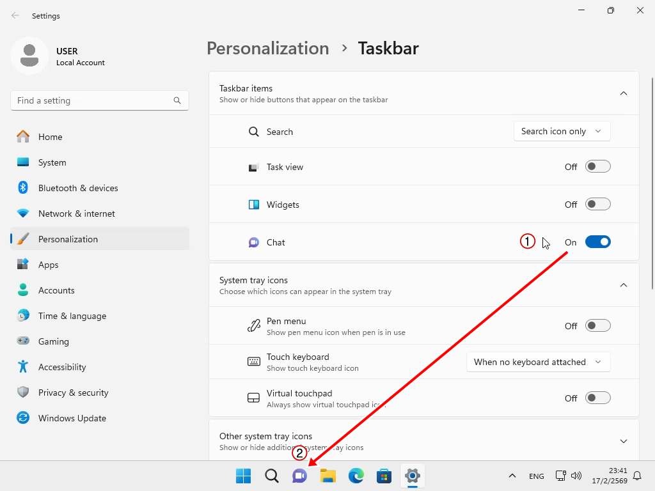Open the Search icon only dropdown
This screenshot has height=491, width=655.
tap(562, 131)
